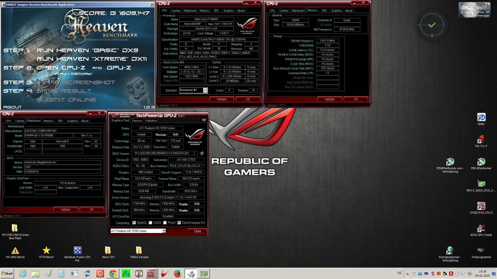Open Google Chrome from the taskbar
This screenshot has width=497, height=279.
pyautogui.click(x=113, y=274)
